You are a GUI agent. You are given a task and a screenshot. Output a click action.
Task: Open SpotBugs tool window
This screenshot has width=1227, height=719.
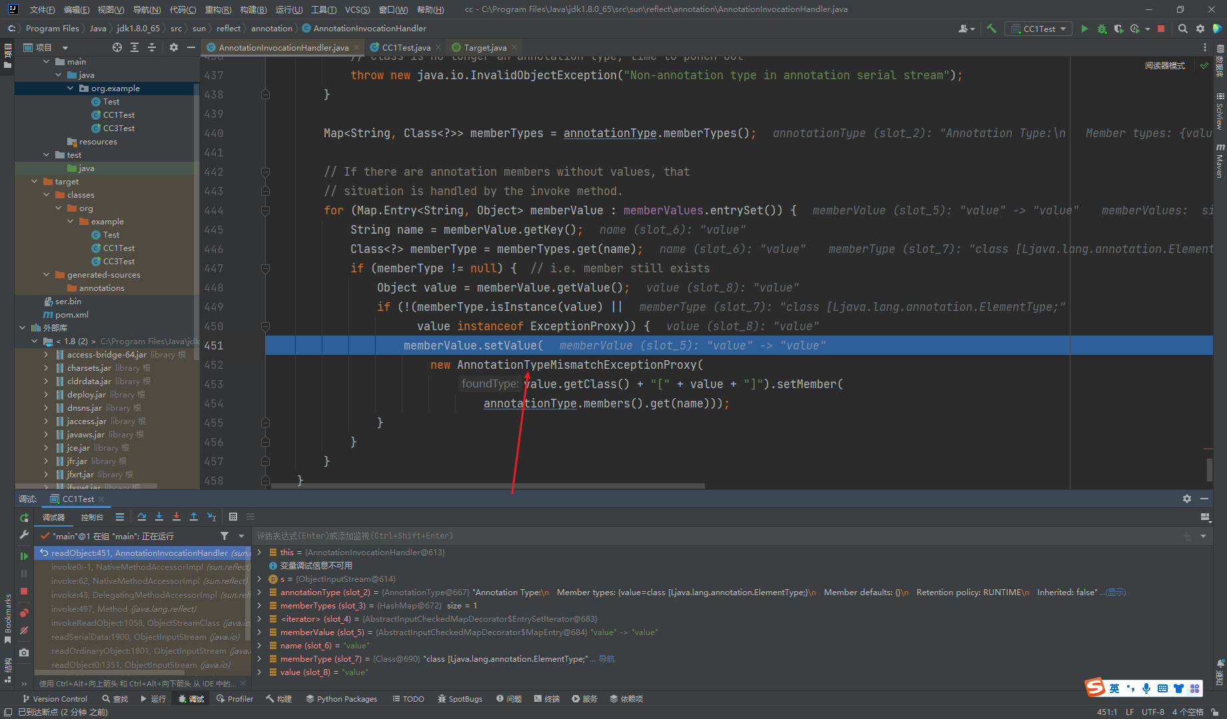[x=460, y=698]
